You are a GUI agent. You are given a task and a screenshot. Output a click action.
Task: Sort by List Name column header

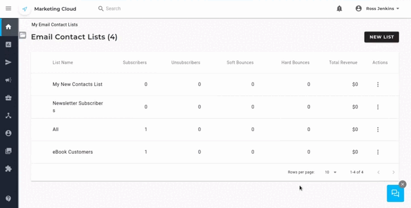click(x=63, y=63)
